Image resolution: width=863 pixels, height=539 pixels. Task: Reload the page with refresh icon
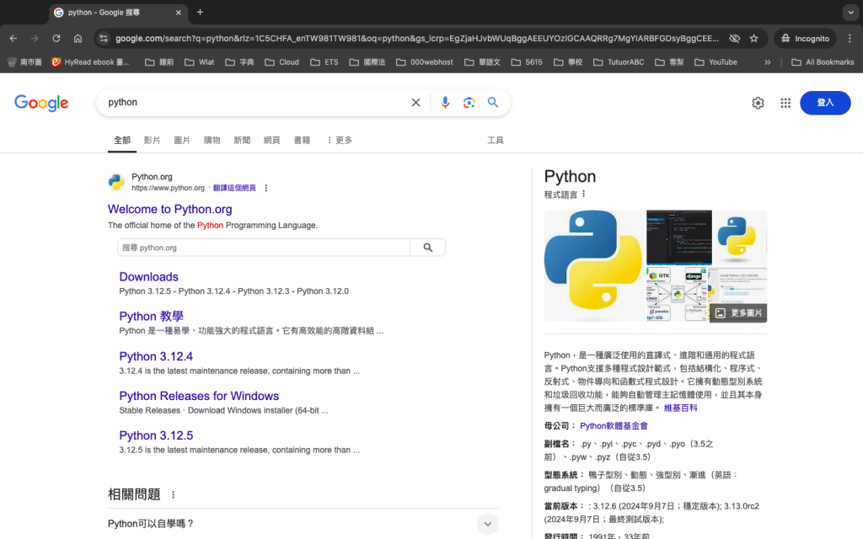tap(56, 39)
